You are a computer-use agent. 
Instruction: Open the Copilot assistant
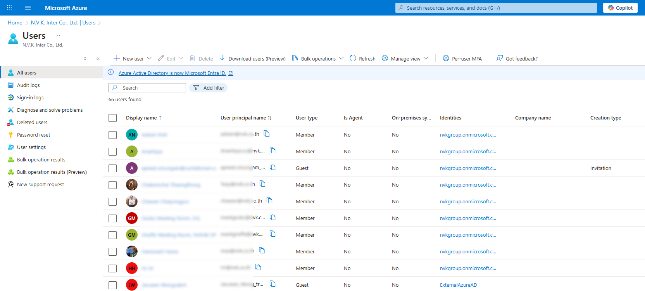(620, 8)
